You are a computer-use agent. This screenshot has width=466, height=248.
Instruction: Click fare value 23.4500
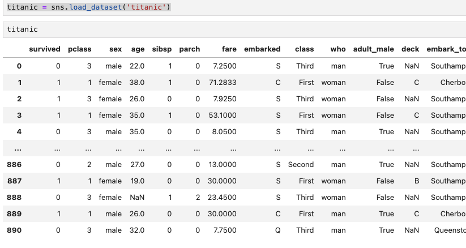[x=222, y=197]
